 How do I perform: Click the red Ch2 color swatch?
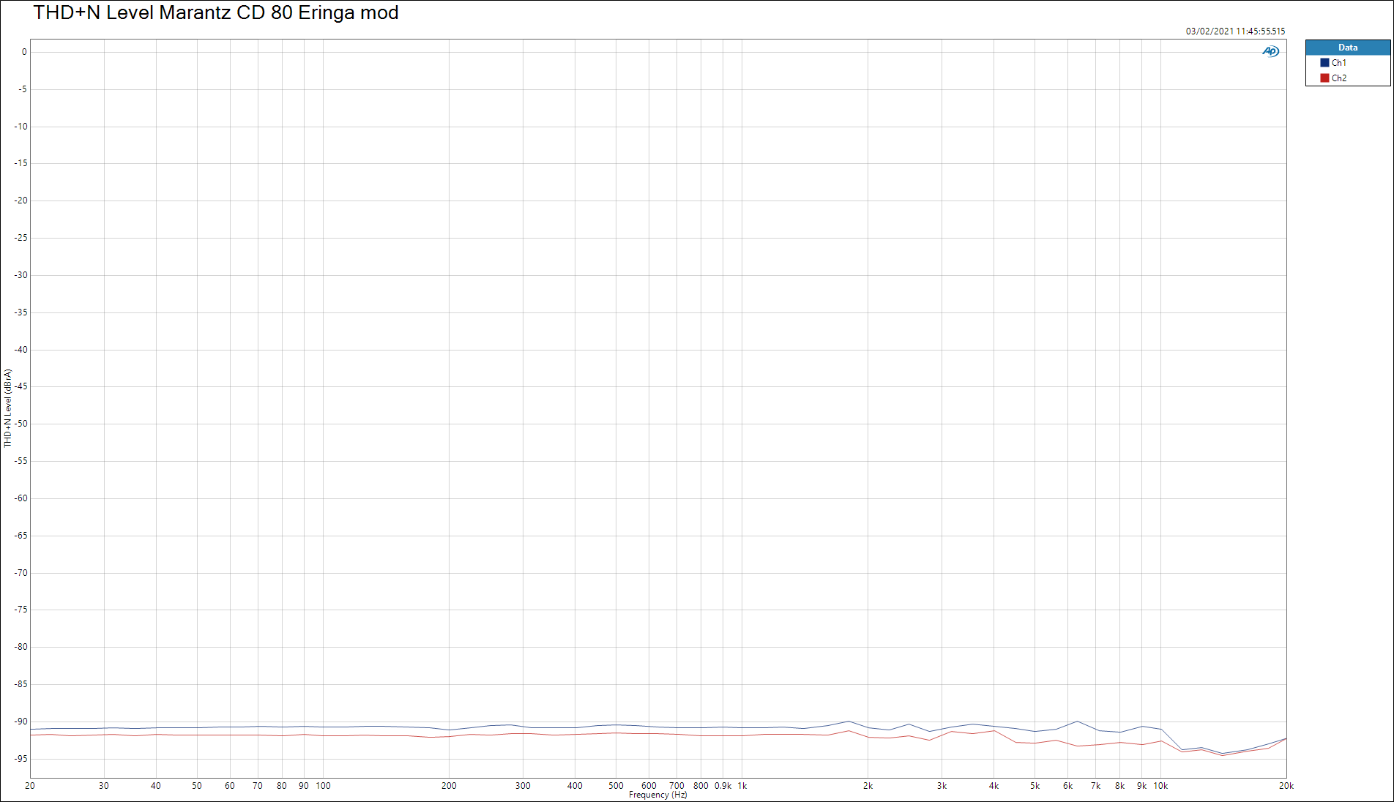click(1324, 78)
